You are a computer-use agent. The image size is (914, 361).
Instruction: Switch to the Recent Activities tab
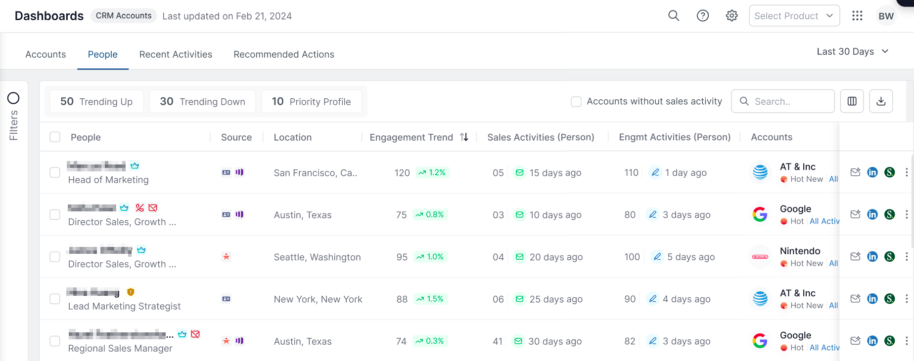(x=176, y=54)
